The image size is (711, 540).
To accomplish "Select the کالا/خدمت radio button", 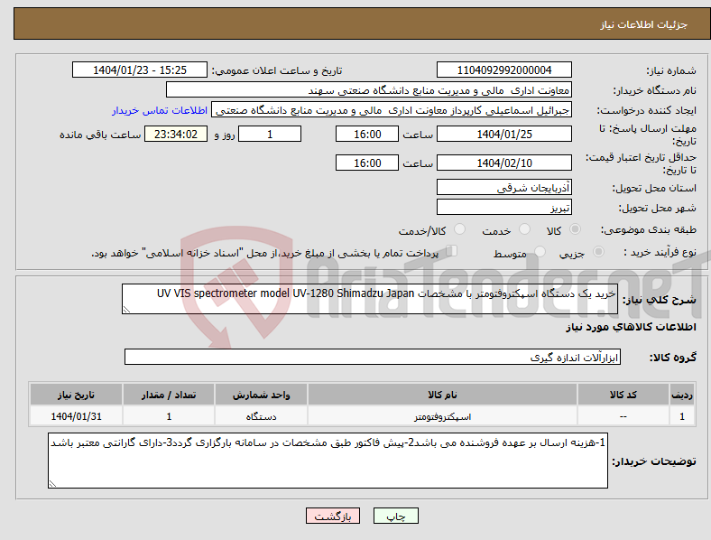I will pyautogui.click(x=460, y=229).
